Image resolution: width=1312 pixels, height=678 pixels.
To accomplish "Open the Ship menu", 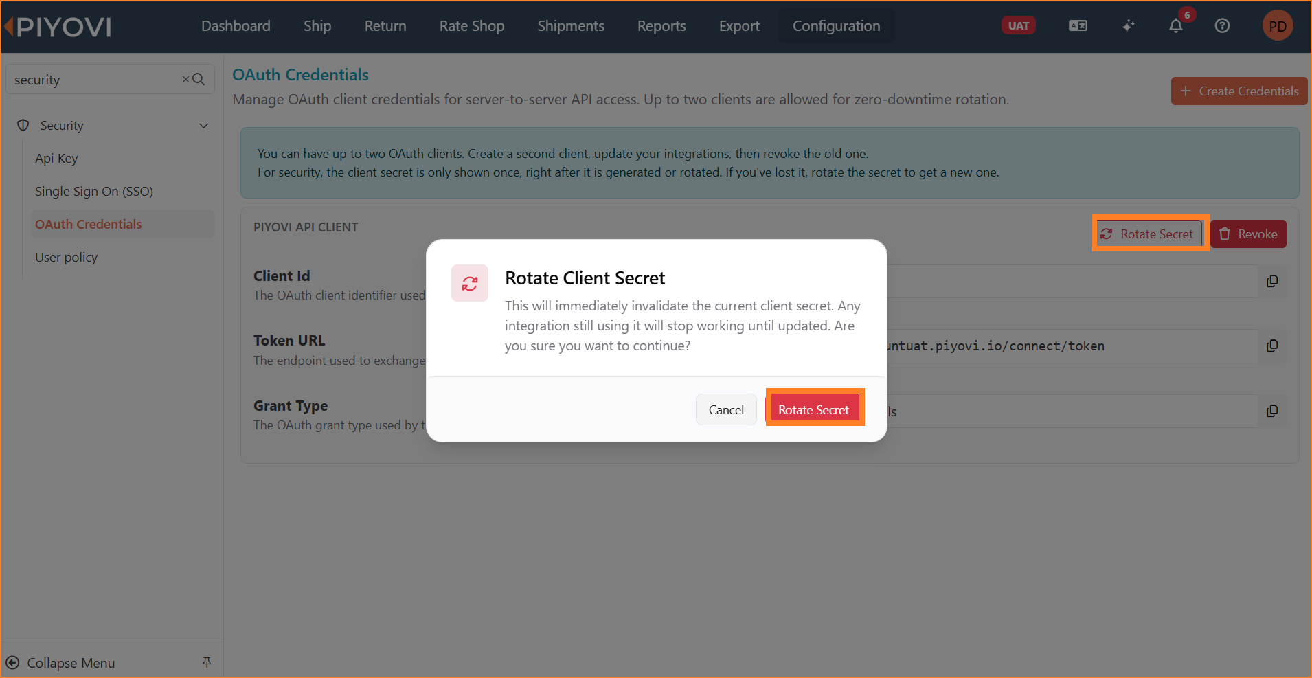I will click(x=317, y=26).
